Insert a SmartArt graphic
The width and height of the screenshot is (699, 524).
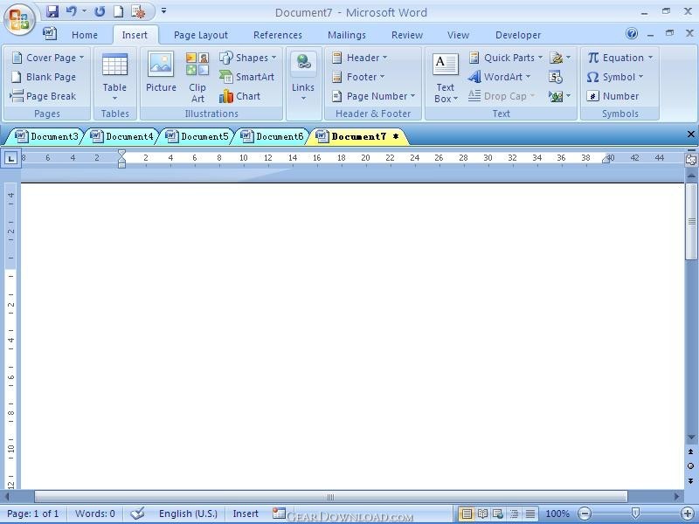pos(247,77)
